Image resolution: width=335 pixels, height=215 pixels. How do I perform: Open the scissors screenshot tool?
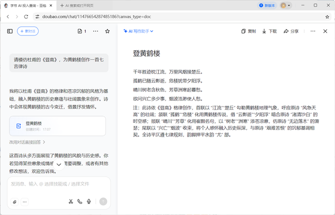point(71,201)
